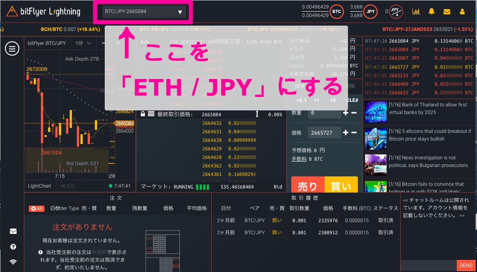This screenshot has height=272, width=477.
Task: Open the bar chart report icon
Action: 416,12
